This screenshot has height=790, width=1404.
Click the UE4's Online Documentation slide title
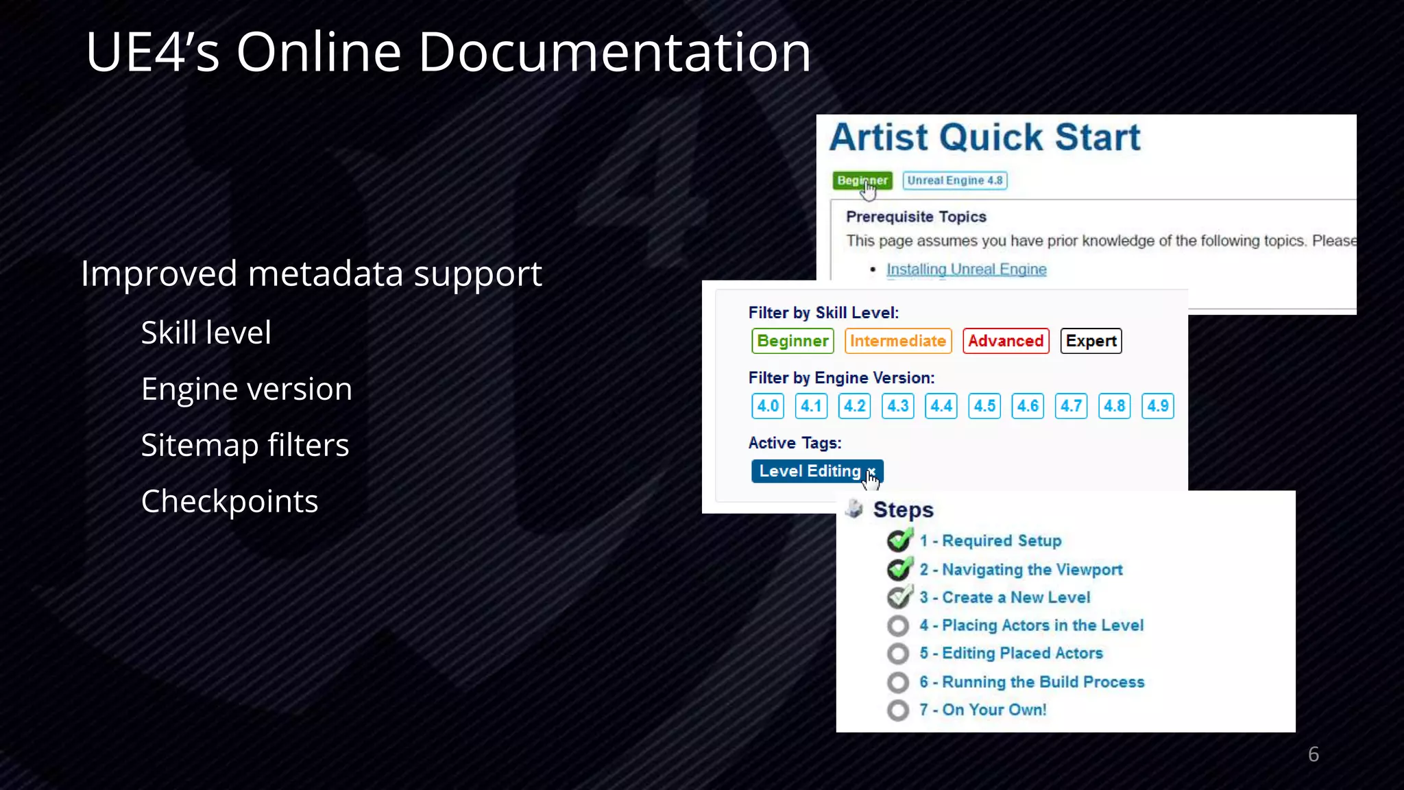(448, 51)
